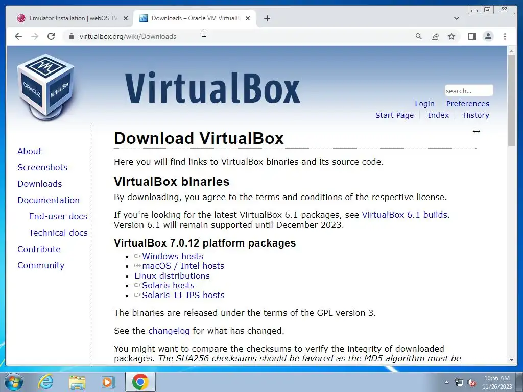Open Downloads in the sidebar
Screen dimensions: 523x392
(x=40, y=184)
